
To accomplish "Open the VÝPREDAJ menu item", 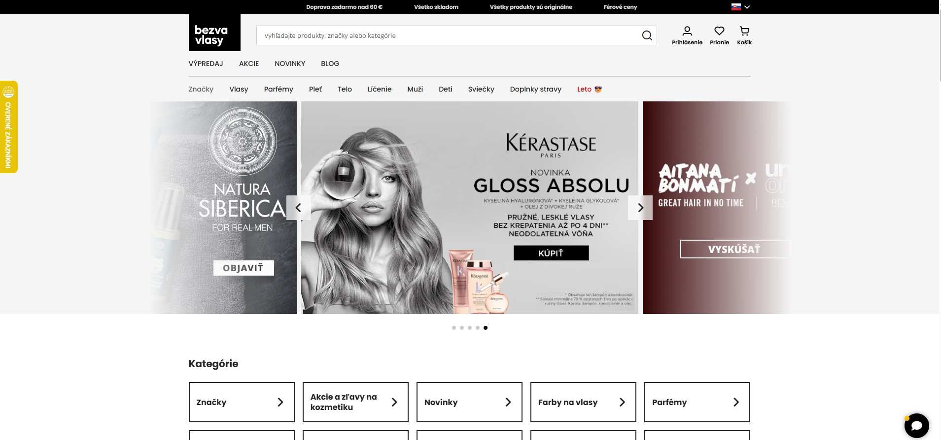I will [206, 63].
